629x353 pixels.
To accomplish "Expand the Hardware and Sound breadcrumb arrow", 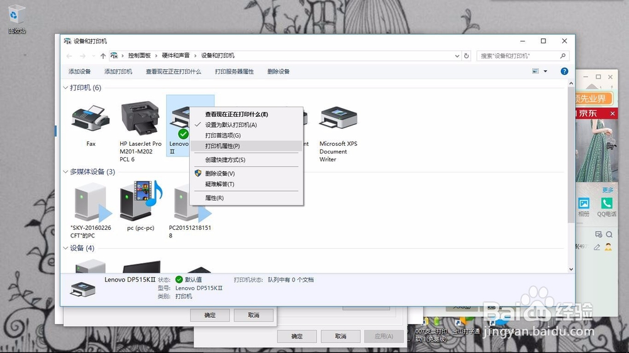I will click(196, 56).
